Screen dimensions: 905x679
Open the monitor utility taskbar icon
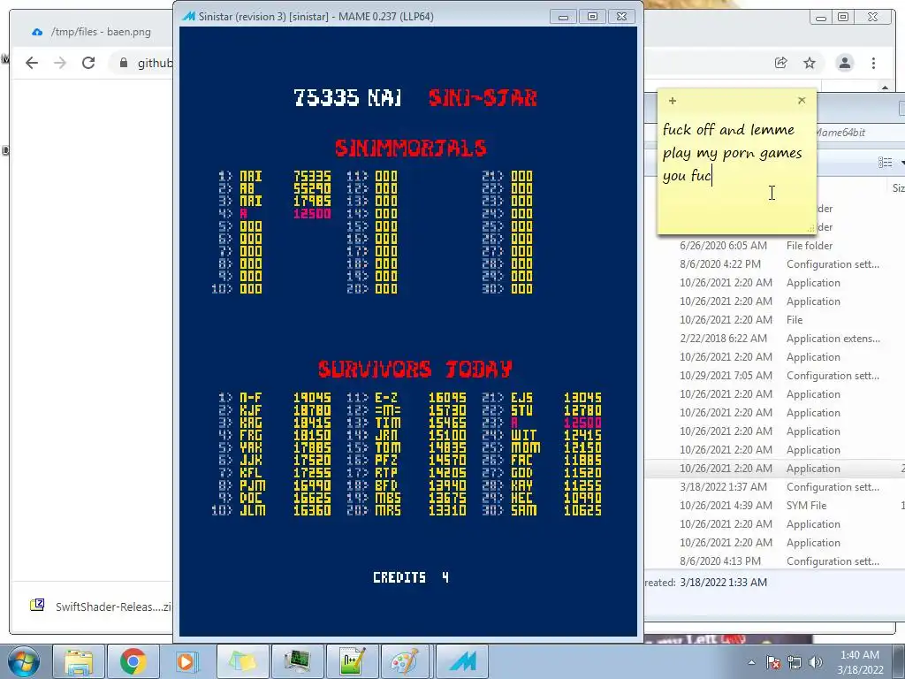pyautogui.click(x=297, y=661)
